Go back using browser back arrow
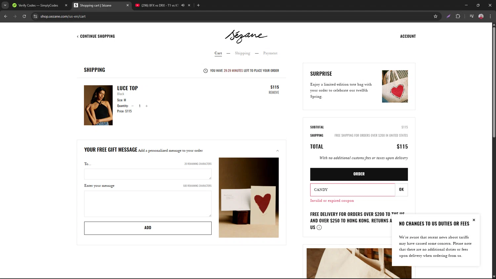 [x=6, y=16]
